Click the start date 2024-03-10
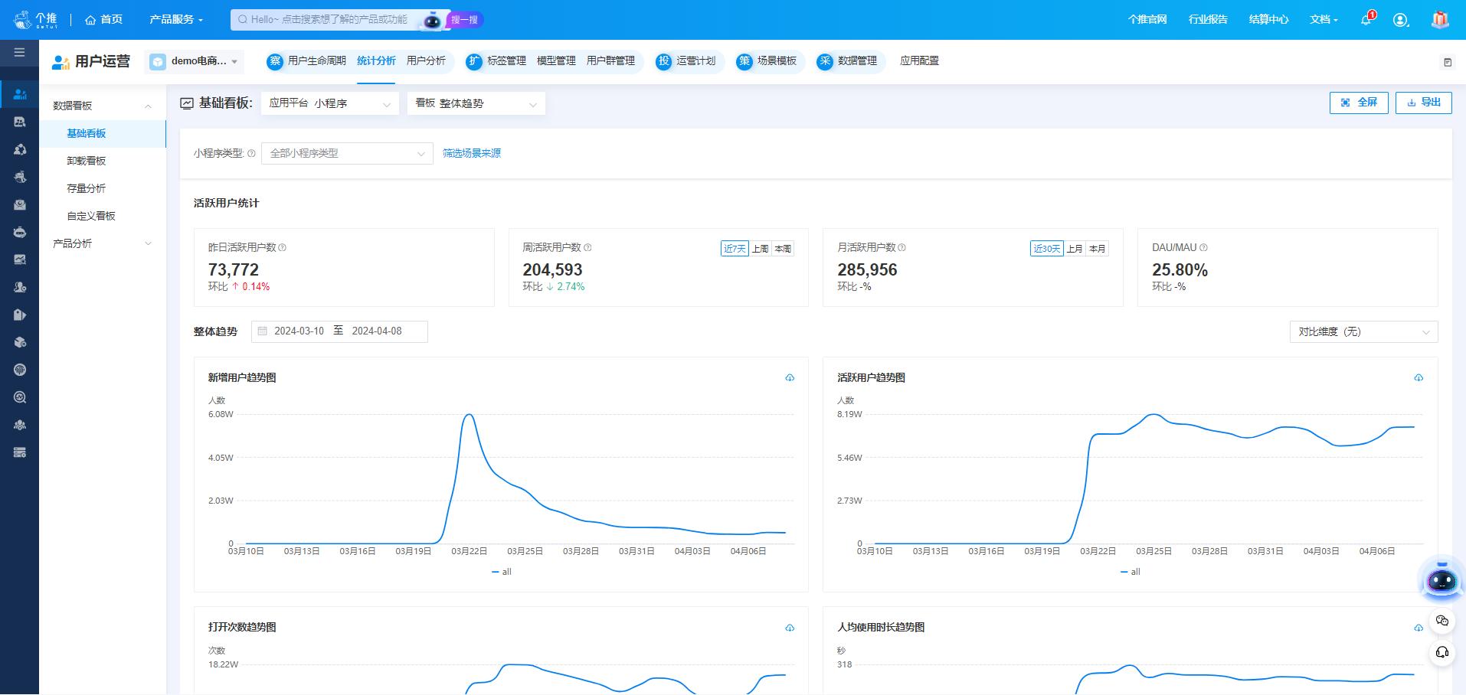This screenshot has height=695, width=1466. 299,331
